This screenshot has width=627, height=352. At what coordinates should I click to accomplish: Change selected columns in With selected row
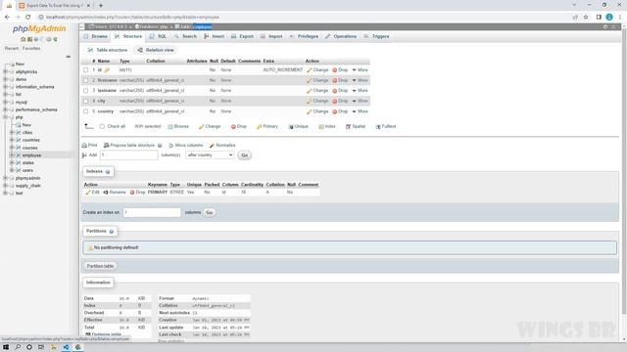[210, 126]
